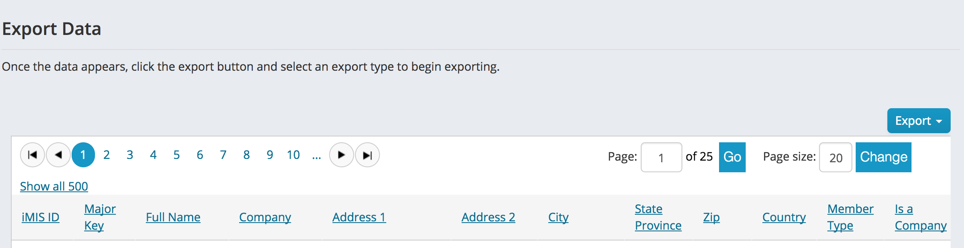Open page 5 of the data grid
The image size is (964, 248).
tap(177, 155)
